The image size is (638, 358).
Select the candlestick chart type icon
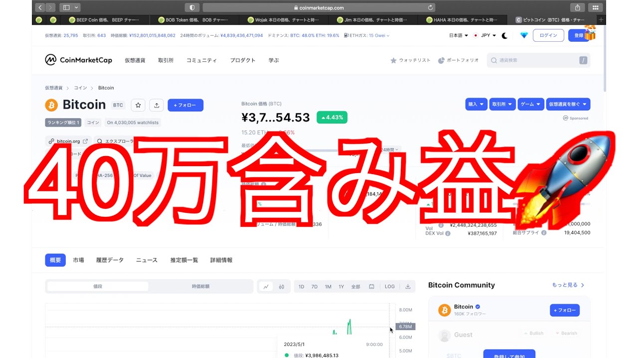point(282,286)
